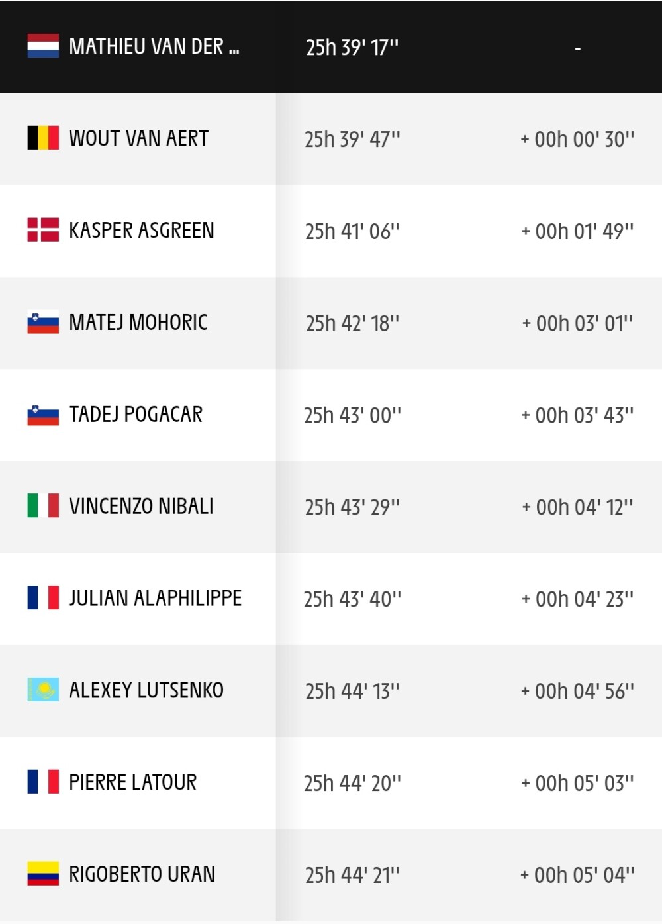Select Julian Alaphilippe's name

156,598
